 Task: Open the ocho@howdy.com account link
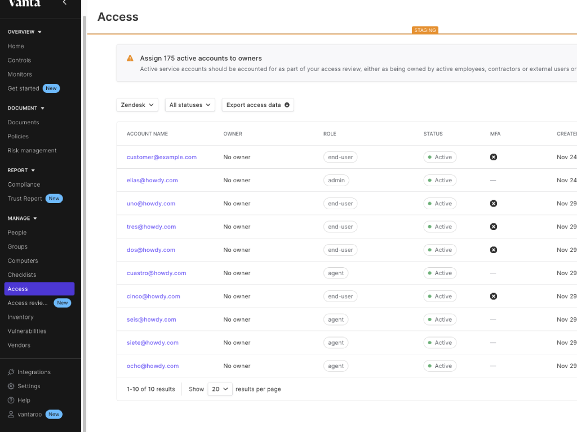pyautogui.click(x=153, y=366)
